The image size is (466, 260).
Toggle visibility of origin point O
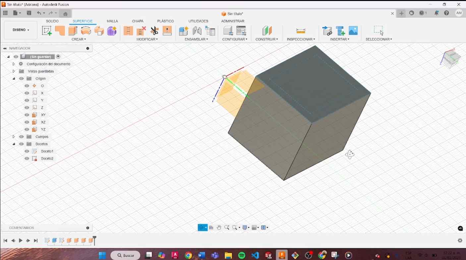(x=27, y=86)
